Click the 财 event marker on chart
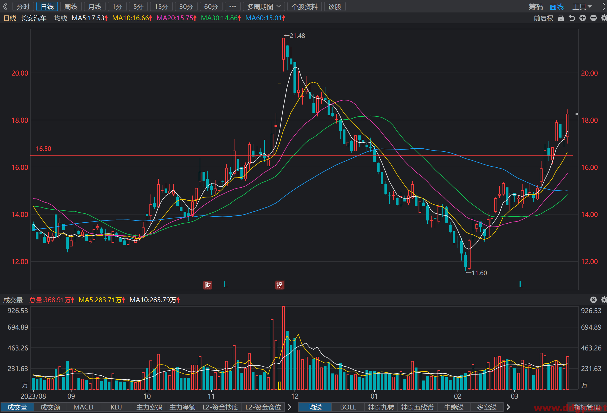Viewport: 607px width, 413px height. (x=208, y=285)
